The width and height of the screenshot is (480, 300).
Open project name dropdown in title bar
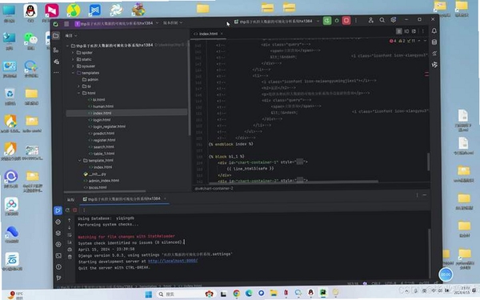(117, 23)
